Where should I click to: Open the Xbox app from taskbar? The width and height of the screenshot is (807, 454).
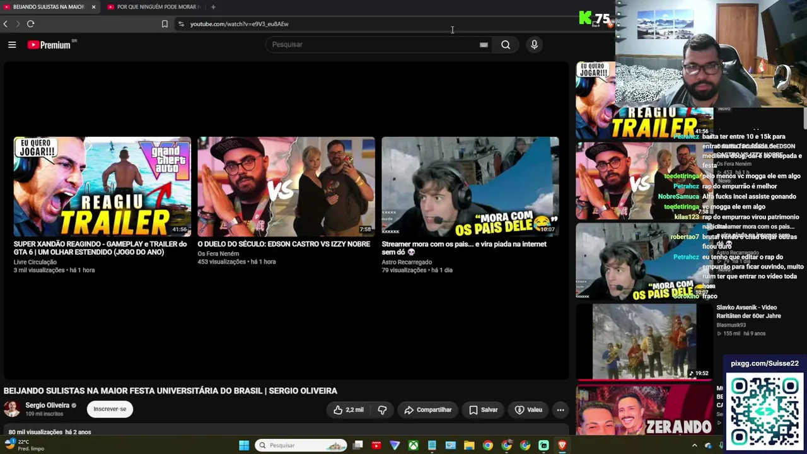413,445
